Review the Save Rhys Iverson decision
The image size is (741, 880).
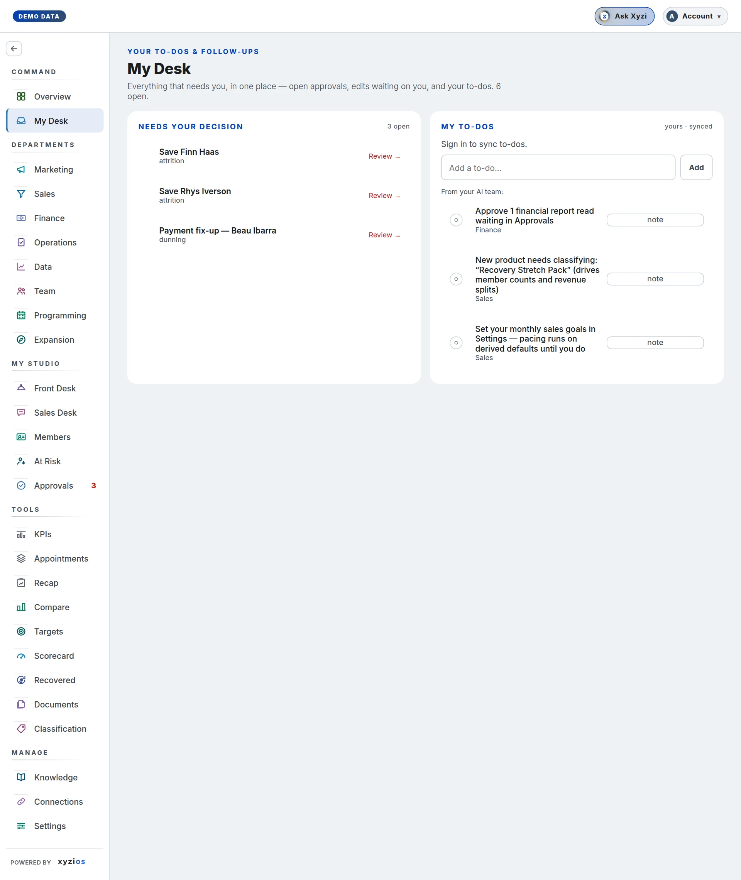coord(384,196)
